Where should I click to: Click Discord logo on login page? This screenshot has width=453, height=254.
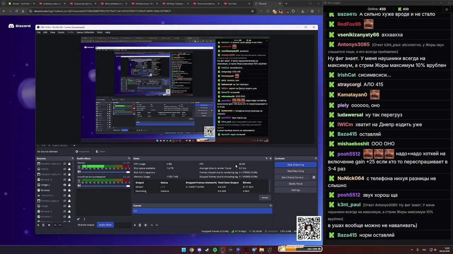pyautogui.click(x=19, y=26)
